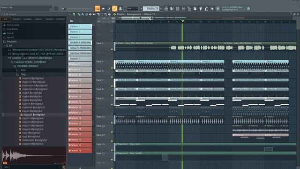Select the Slice tool in the playlist
This screenshot has height=169, width=300.
pyautogui.click(x=98, y=14)
